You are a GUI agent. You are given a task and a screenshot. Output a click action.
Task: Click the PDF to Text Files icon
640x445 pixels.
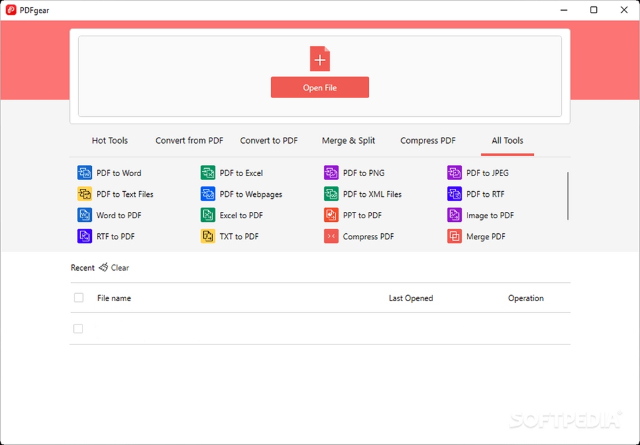(x=84, y=194)
